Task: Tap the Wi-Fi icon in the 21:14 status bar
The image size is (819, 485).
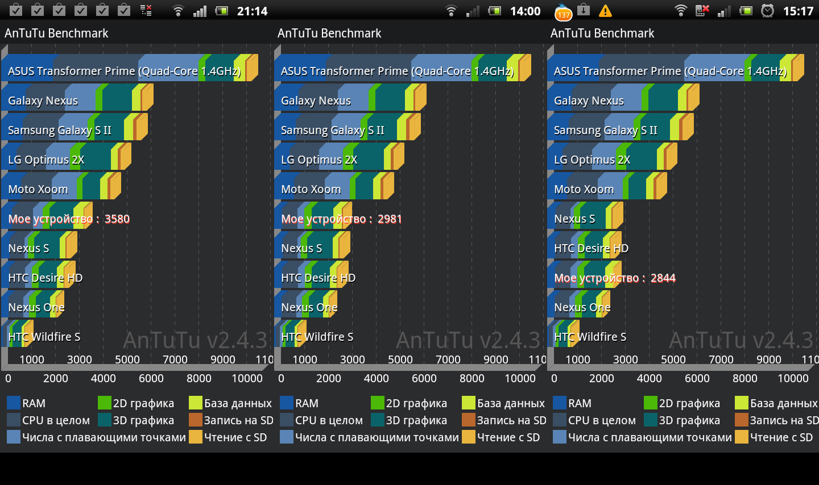Action: 178,10
